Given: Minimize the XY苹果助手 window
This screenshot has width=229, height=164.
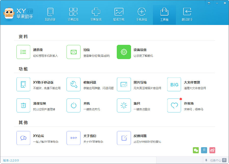Looking at the screenshot, I should click(217, 3).
